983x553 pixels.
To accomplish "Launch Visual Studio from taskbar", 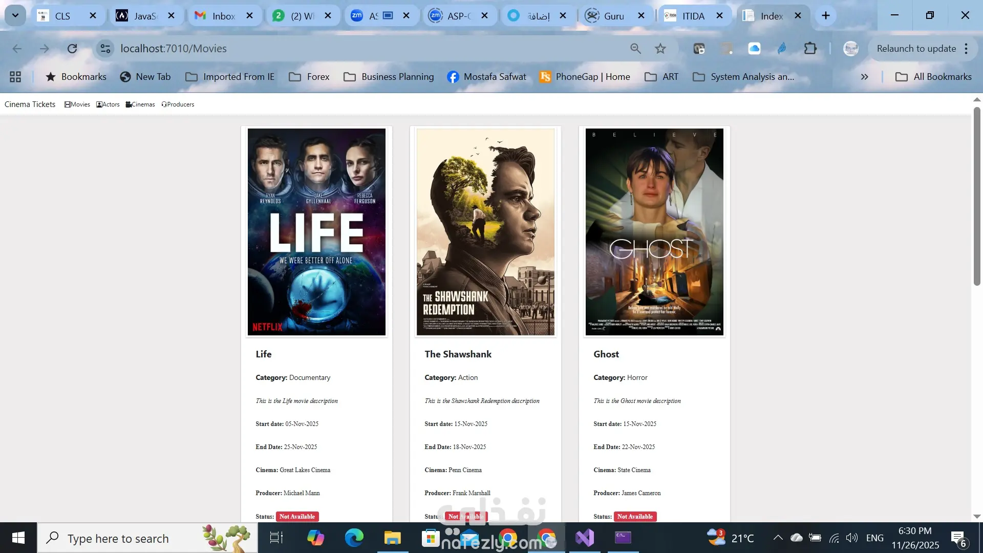I will pyautogui.click(x=585, y=538).
